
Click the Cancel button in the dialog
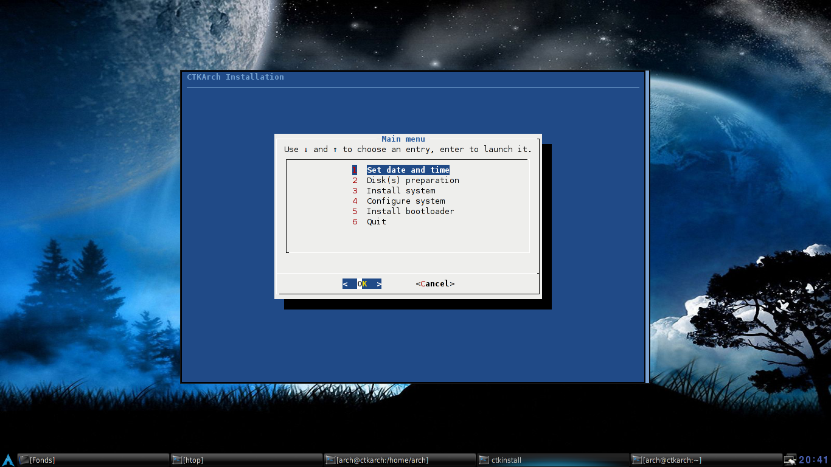tap(435, 284)
